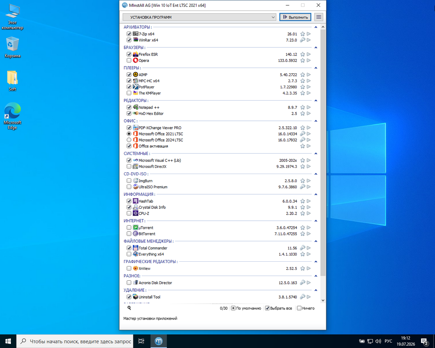This screenshot has height=348, width=435.
Task: Open the hamburger menu beside Выполнить
Action: tap(319, 17)
